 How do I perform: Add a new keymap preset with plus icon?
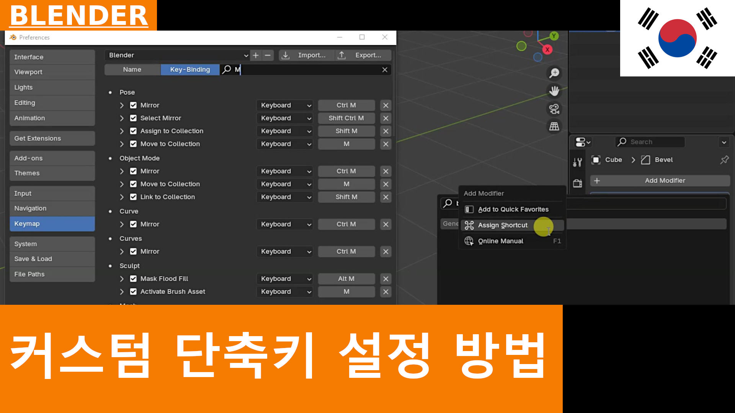pyautogui.click(x=256, y=55)
